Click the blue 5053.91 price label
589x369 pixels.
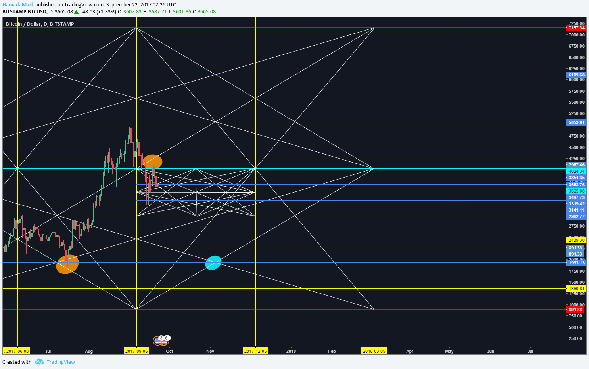576,122
